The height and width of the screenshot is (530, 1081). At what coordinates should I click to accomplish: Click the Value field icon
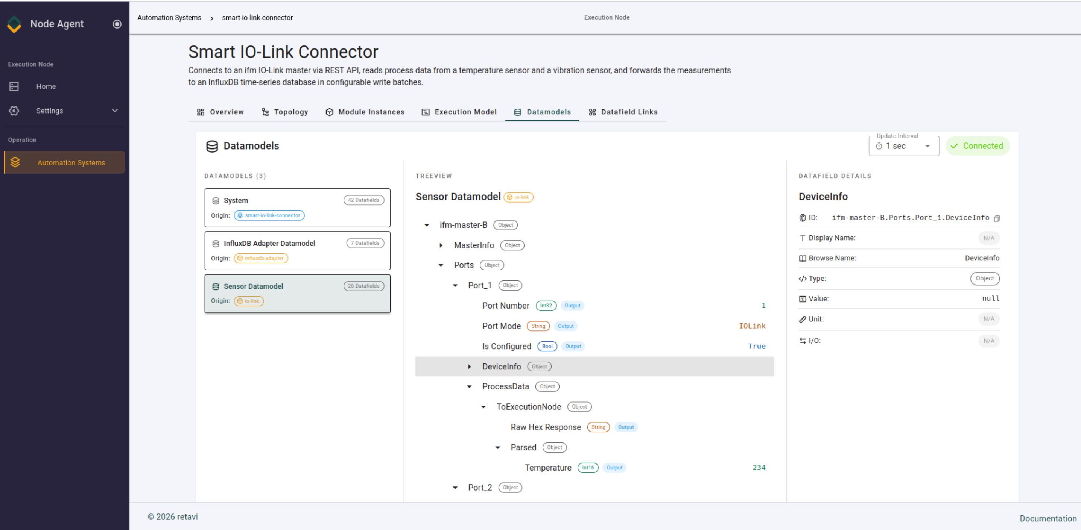click(x=802, y=299)
